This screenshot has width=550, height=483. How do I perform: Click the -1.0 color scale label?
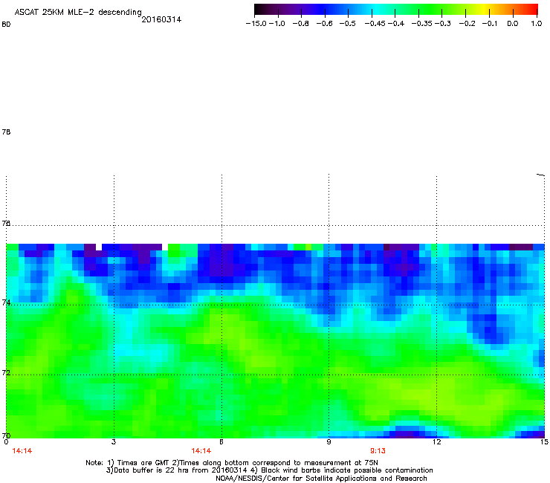277,24
